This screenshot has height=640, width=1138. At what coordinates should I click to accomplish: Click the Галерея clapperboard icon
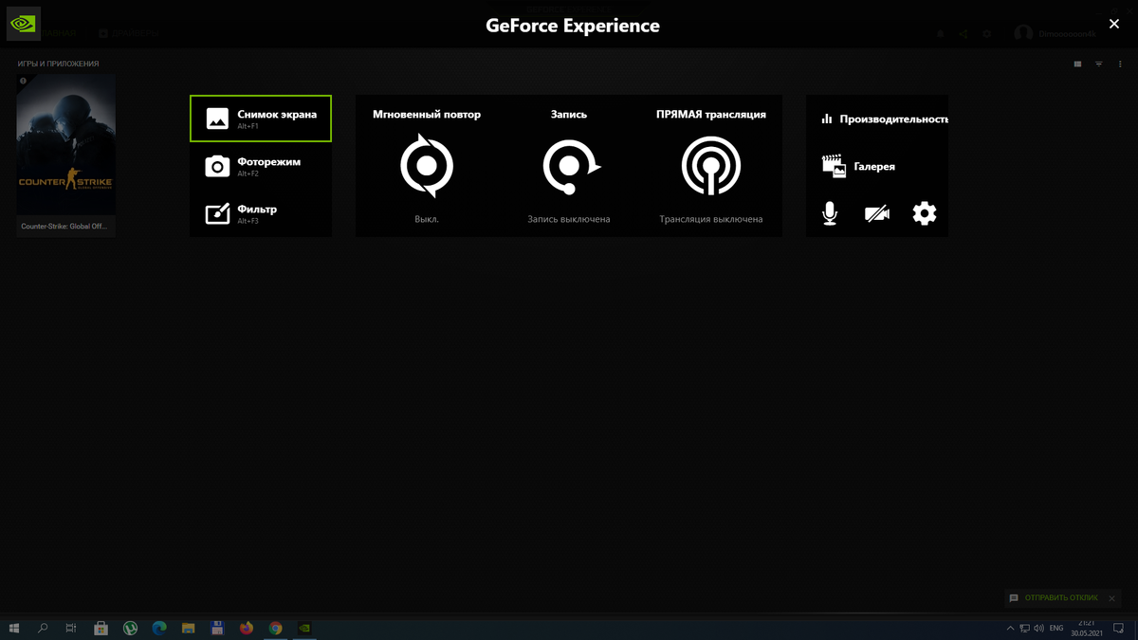click(x=834, y=166)
